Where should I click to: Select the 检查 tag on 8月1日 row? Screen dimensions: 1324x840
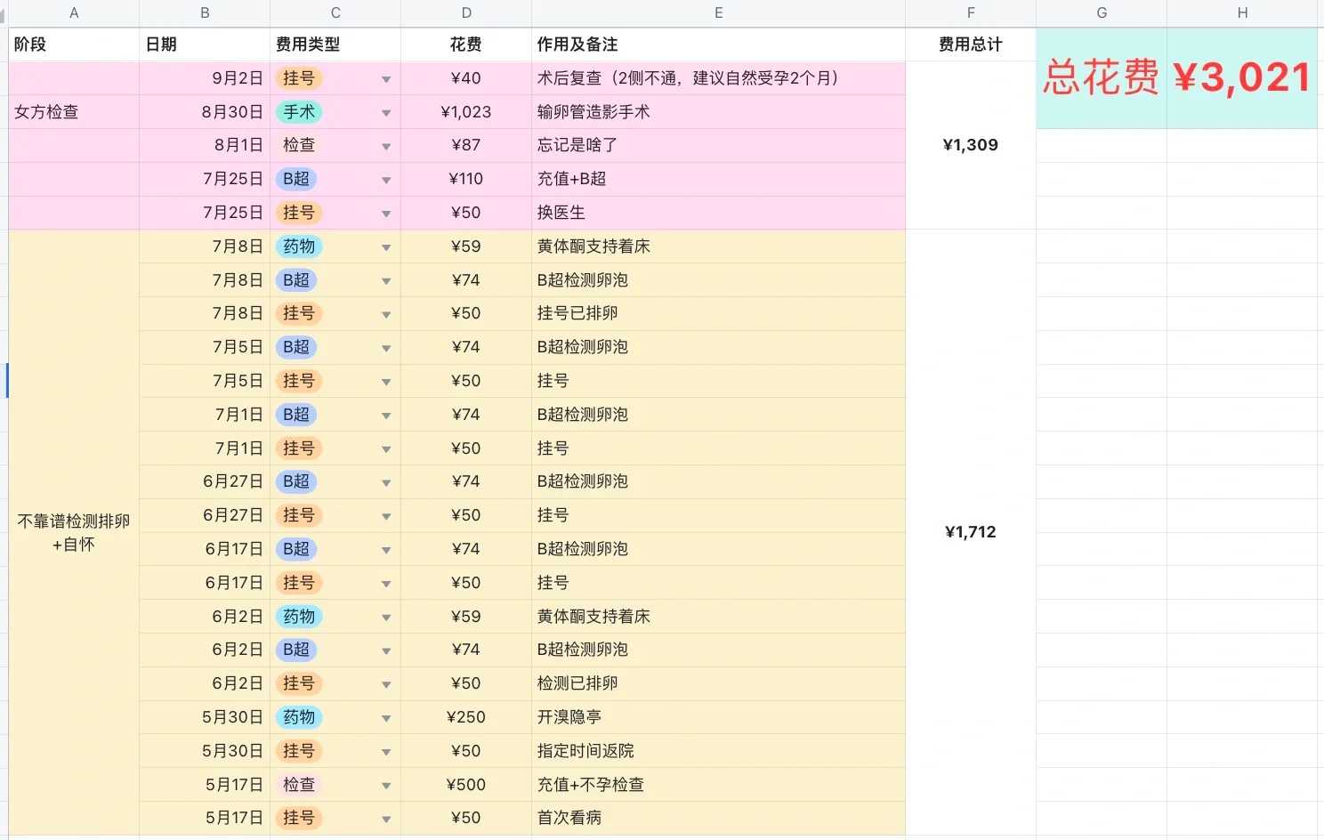click(298, 145)
